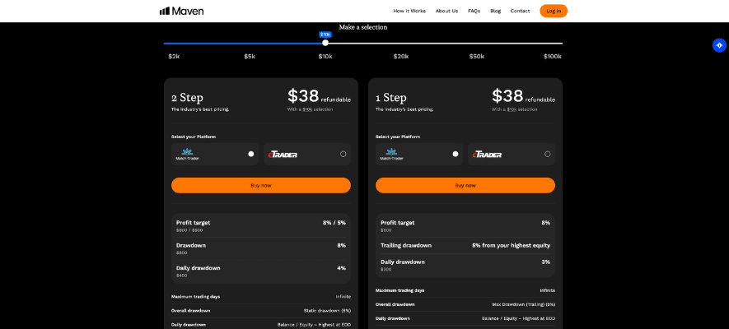The height and width of the screenshot is (329, 729).
Task: Click 'Maximum trading days' in 1 Step card
Action: pyautogui.click(x=400, y=290)
